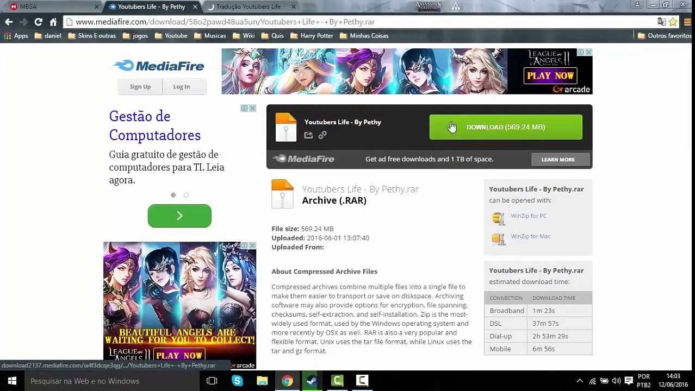Image resolution: width=695 pixels, height=391 pixels.
Task: Open Task View in the taskbar
Action: coord(212,381)
